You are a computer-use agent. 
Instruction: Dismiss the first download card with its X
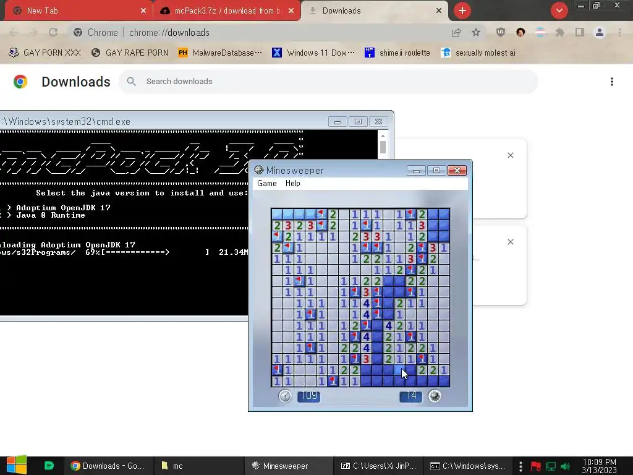tap(511, 155)
